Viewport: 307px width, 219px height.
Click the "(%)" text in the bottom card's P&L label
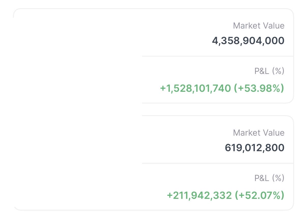278,178
